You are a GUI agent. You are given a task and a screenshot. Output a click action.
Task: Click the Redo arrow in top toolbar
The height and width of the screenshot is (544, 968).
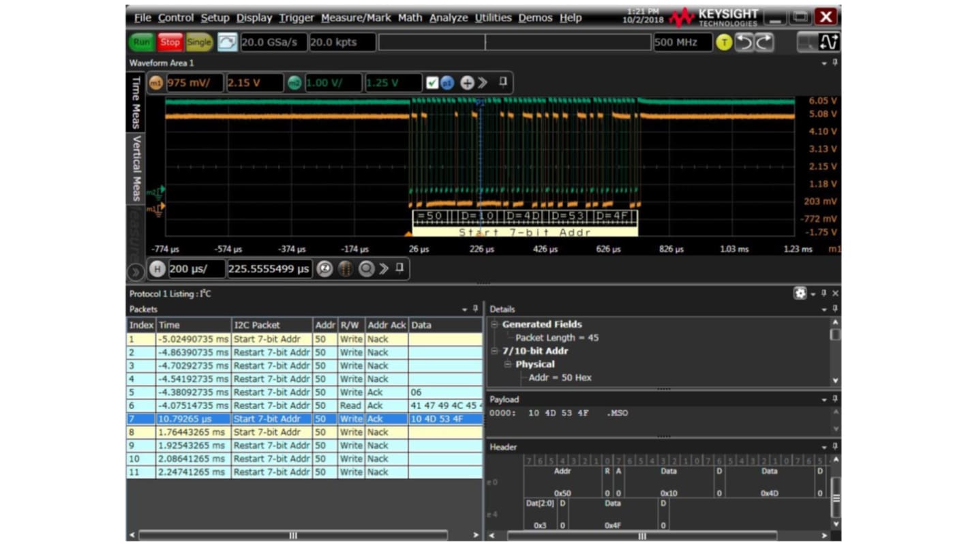(764, 42)
